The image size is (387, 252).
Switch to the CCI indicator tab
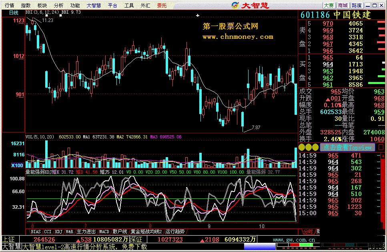point(48,232)
